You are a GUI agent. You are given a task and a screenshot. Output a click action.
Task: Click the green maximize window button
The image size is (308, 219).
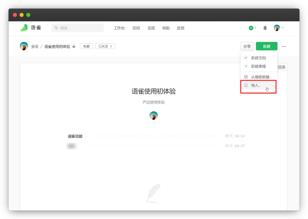pyautogui.click(x=28, y=15)
